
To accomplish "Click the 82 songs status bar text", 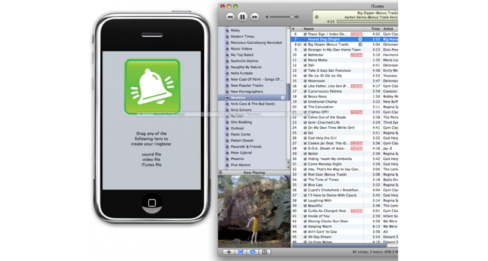I will pos(375,252).
